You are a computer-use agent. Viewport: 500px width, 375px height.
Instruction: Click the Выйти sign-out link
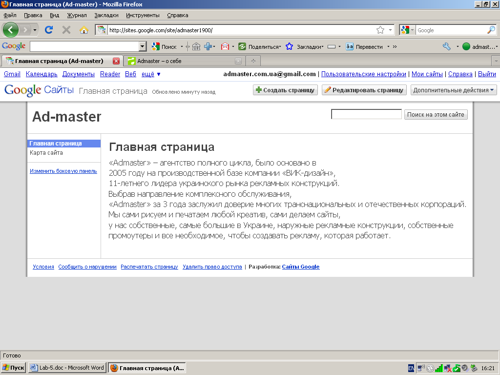(x=487, y=74)
